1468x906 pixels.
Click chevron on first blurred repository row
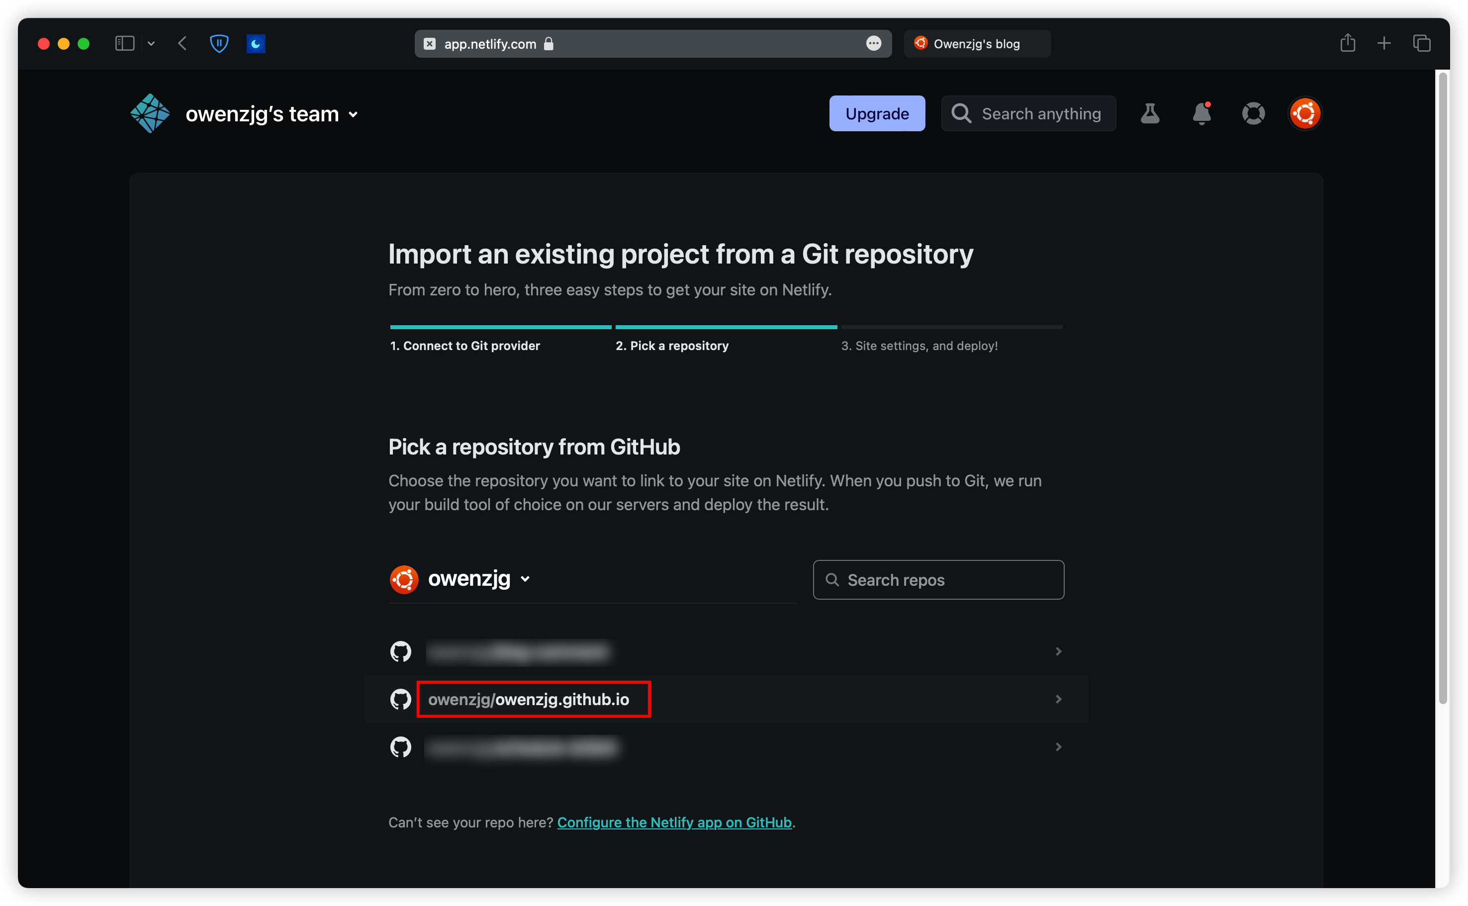click(x=1058, y=651)
